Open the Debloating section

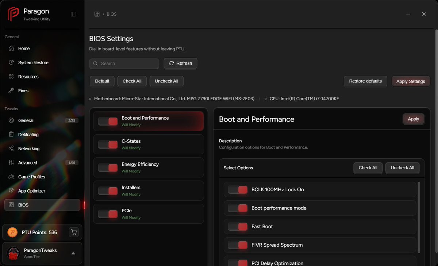point(42,135)
